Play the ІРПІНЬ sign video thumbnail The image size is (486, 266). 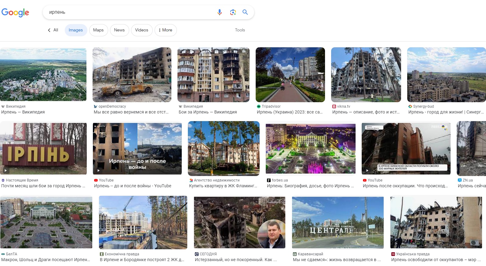[43, 148]
